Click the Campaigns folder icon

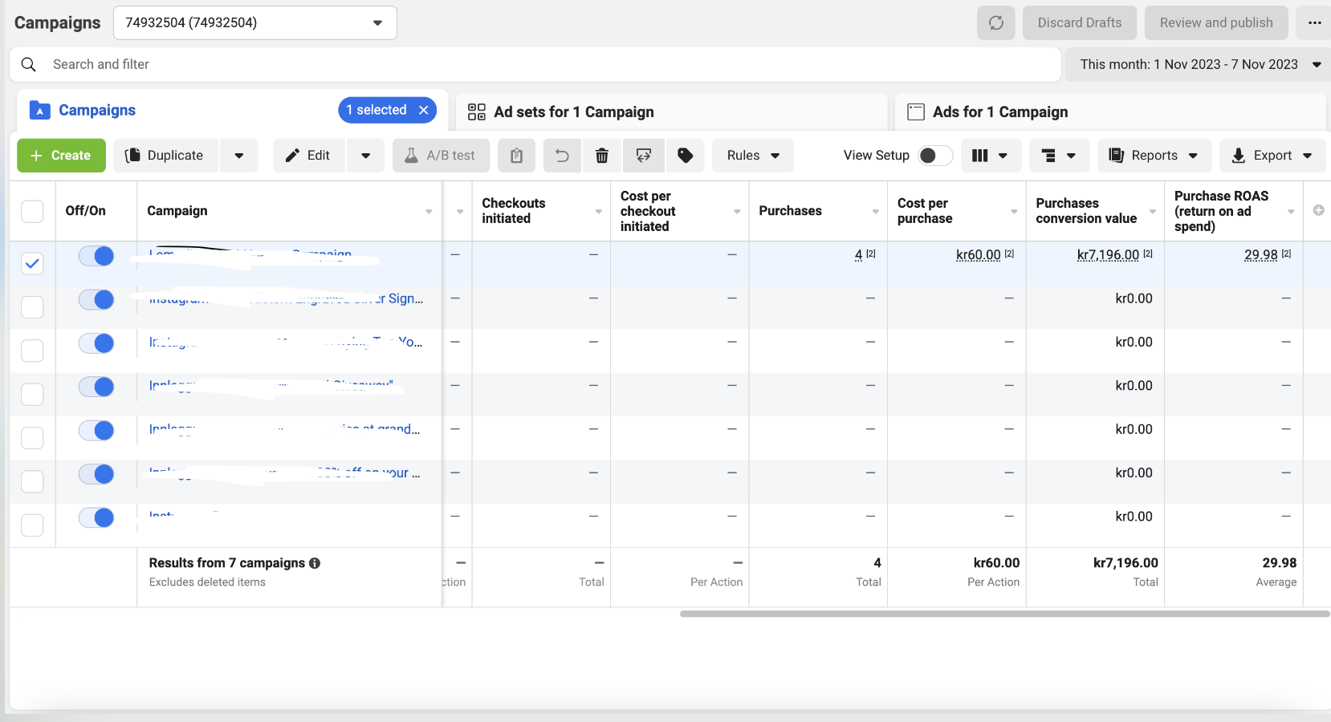[40, 110]
